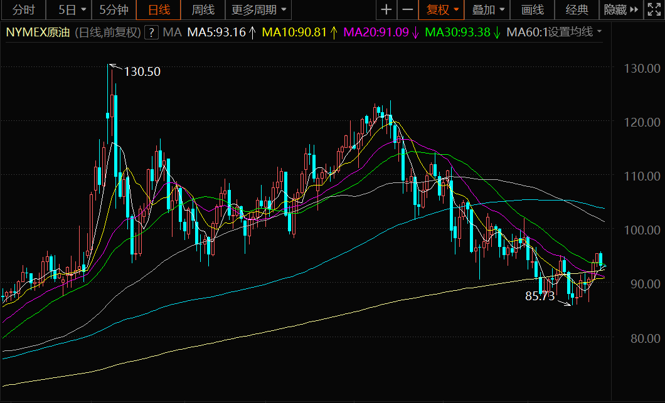Toggle 隐藏 to hide side panel
This screenshot has width=665, height=403.
coord(620,9)
